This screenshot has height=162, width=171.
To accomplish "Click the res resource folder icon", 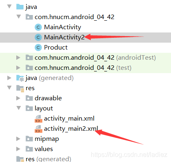I will coord(20,89).
